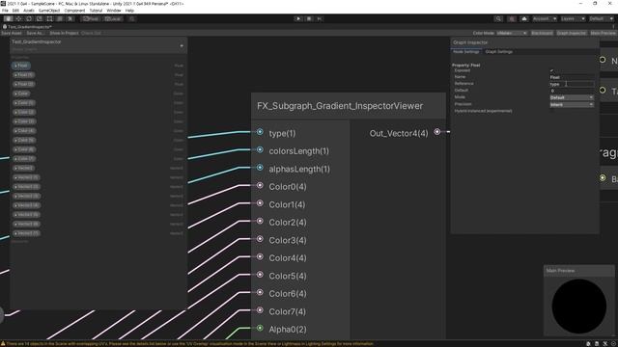The width and height of the screenshot is (618, 347).
Task: Open the Precision dropdown
Action: tap(572, 105)
